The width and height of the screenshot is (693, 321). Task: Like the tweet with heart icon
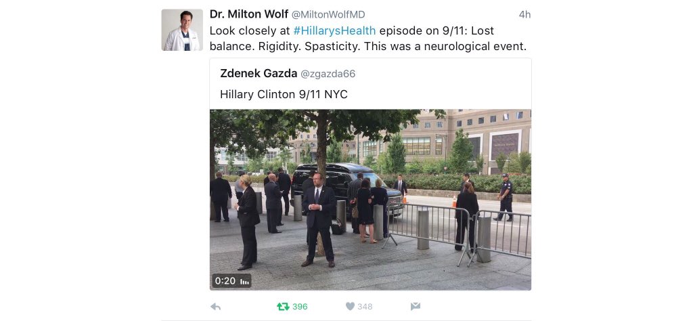[x=350, y=306]
